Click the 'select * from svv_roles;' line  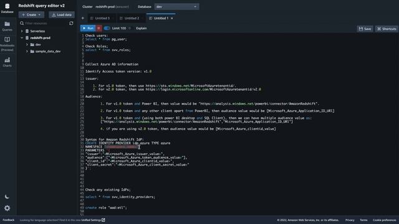pyautogui.click(x=108, y=50)
